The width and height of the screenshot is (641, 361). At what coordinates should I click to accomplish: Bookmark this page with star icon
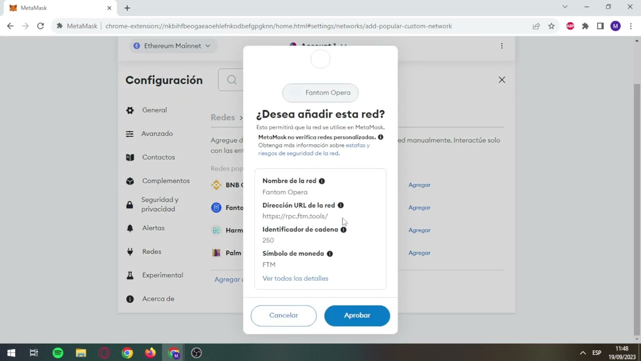pos(551,26)
